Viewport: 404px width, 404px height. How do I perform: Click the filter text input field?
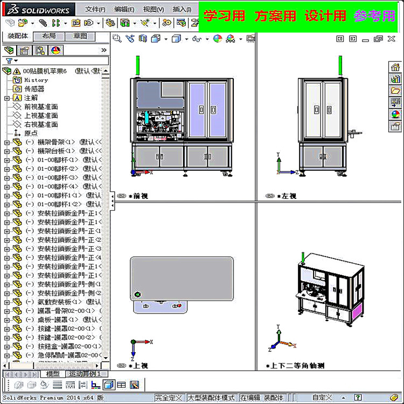tap(64, 61)
